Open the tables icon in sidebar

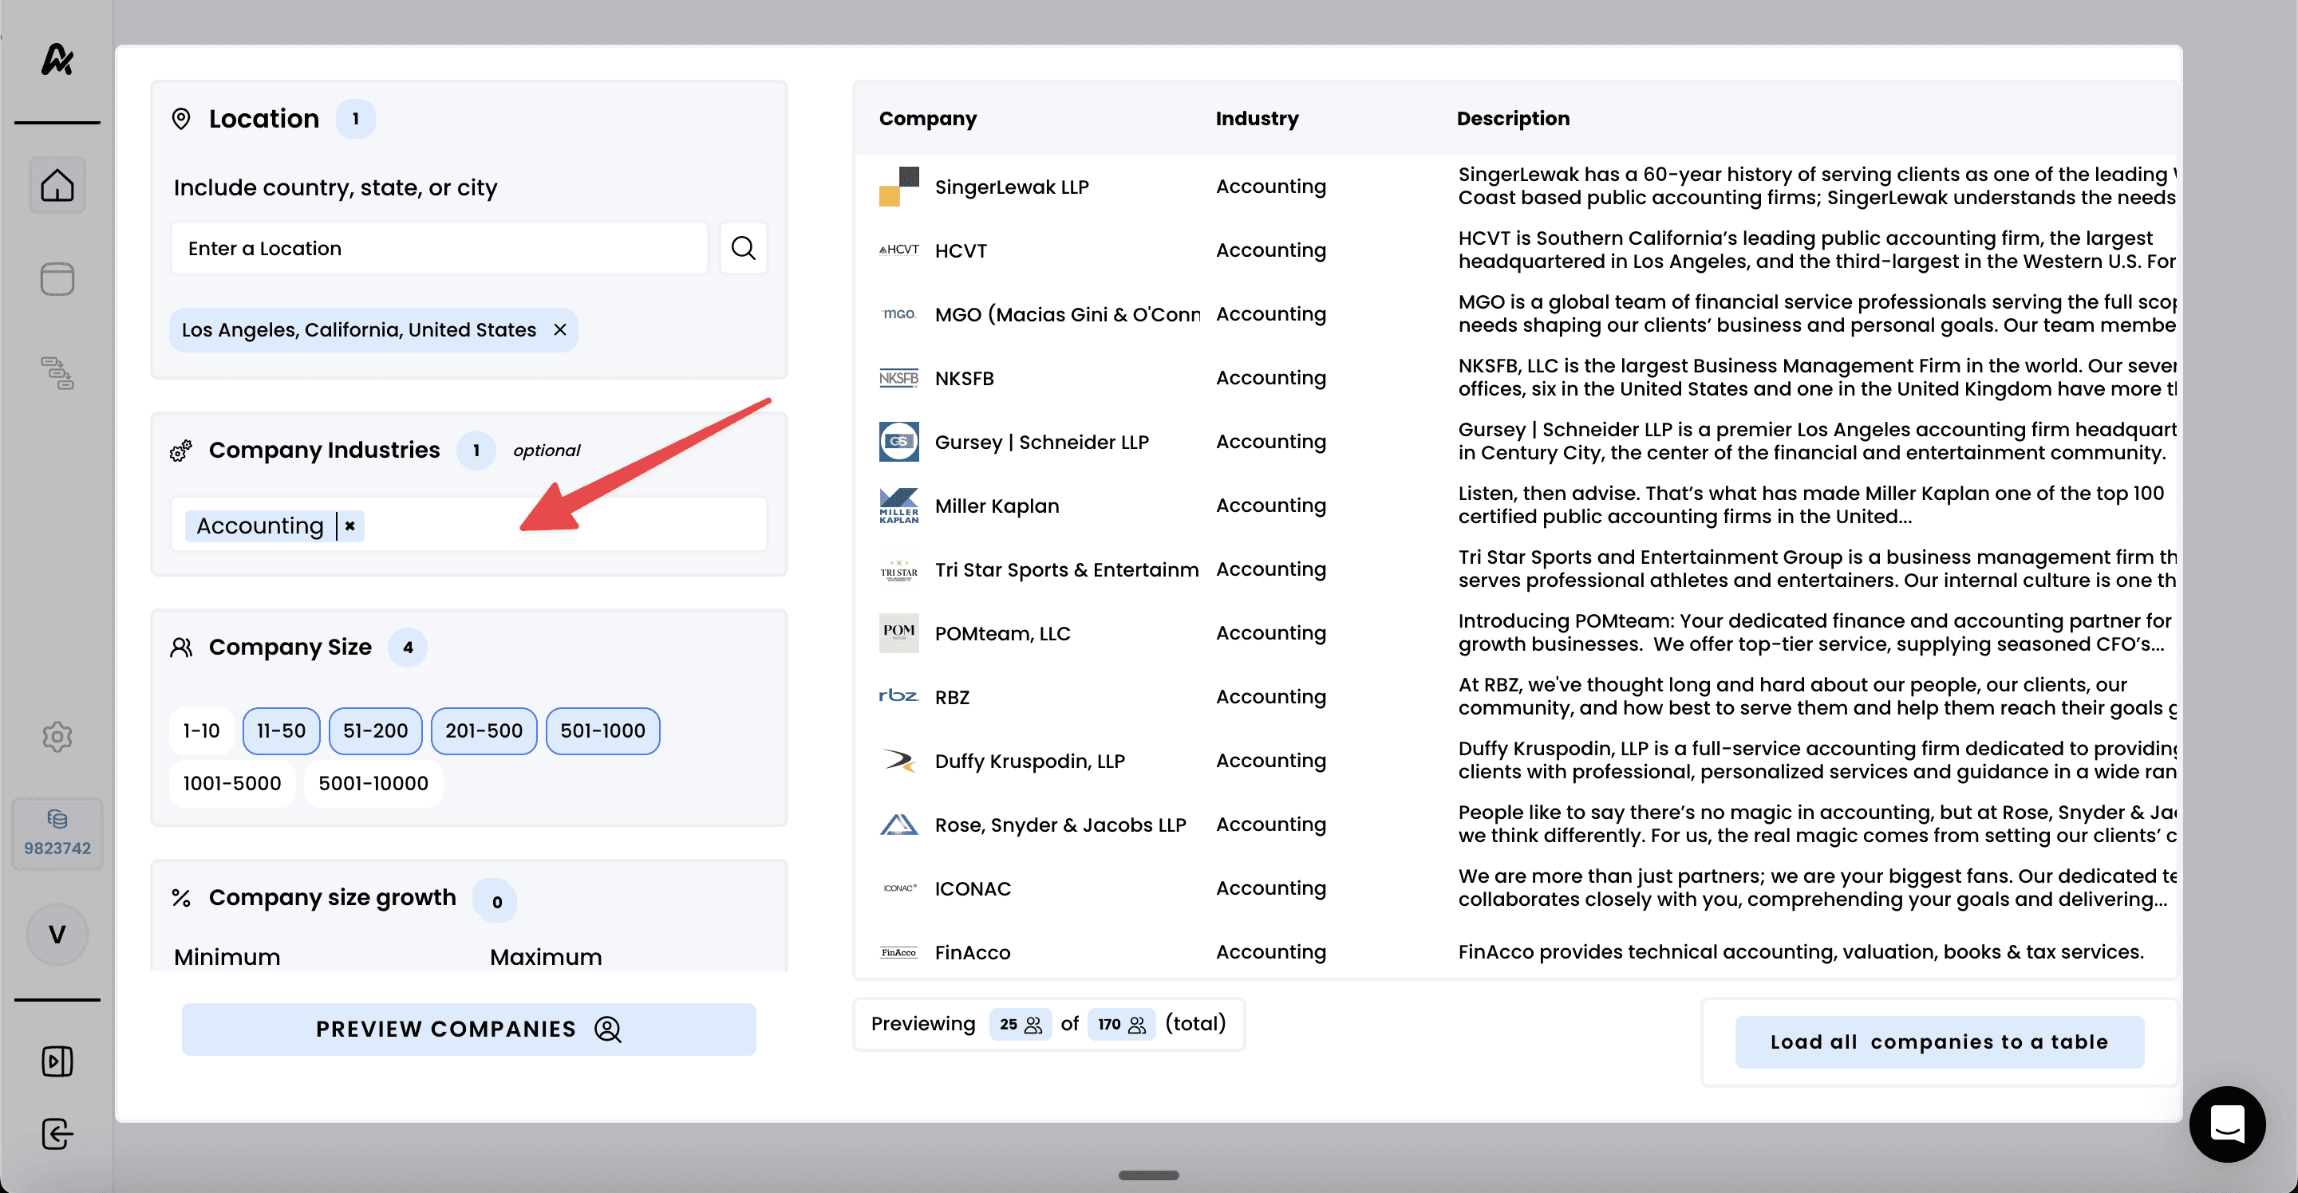[57, 279]
